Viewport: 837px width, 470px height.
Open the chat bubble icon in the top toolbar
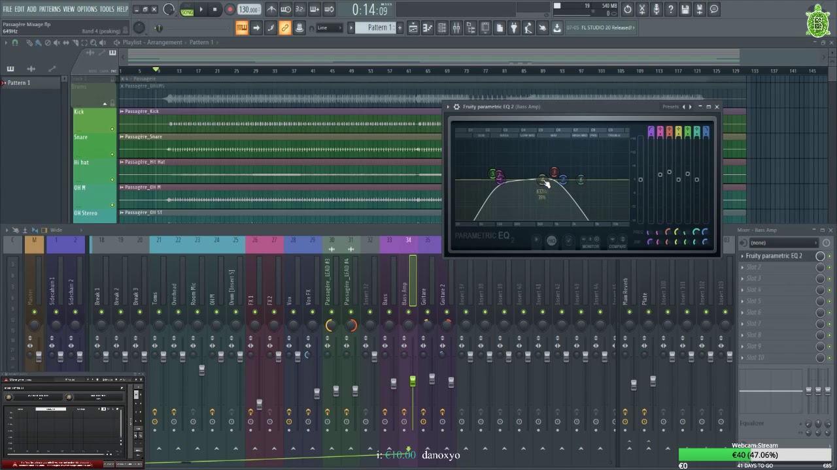[714, 9]
